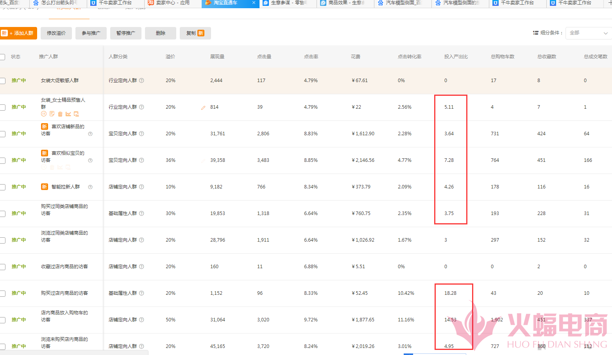The image size is (612, 355).
Task: Select checkbox for 购买过店内商品的访客 row
Action: (2, 294)
